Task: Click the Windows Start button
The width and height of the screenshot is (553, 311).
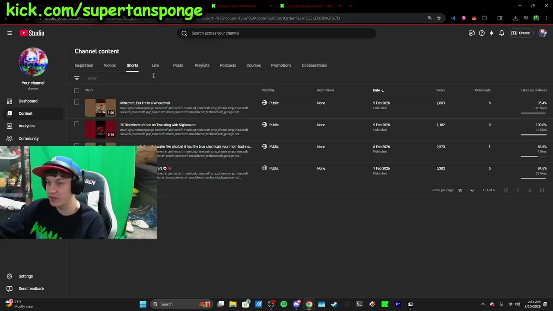Action: tap(143, 304)
